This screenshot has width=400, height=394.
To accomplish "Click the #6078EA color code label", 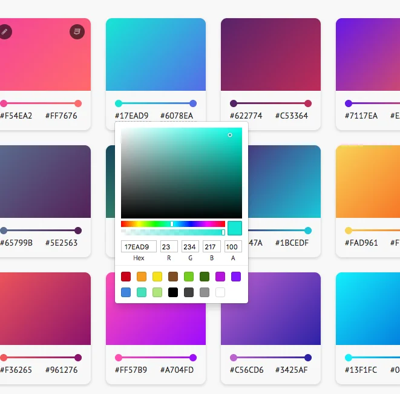I will [x=177, y=116].
